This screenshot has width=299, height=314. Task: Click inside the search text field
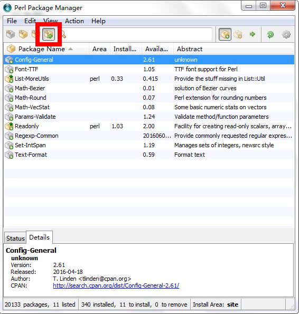tap(138, 34)
